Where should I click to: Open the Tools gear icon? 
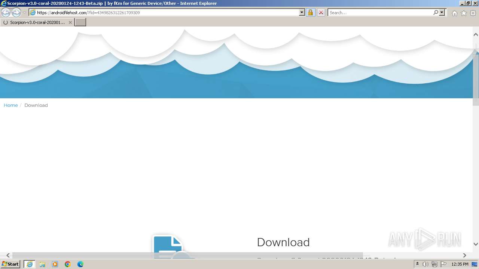pyautogui.click(x=473, y=13)
